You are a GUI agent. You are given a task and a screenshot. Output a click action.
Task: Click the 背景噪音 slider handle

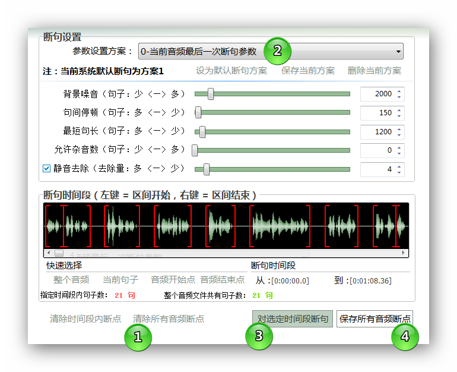[x=211, y=94]
